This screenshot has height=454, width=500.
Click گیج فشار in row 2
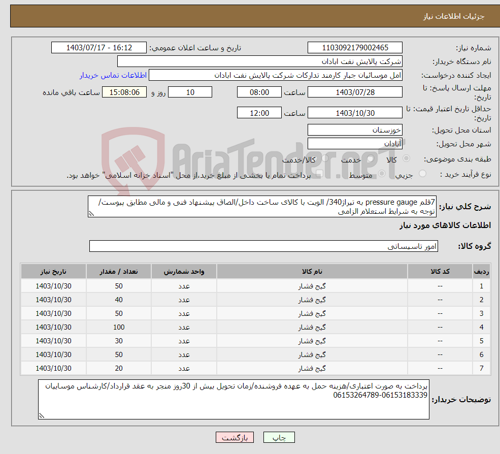[x=312, y=300]
